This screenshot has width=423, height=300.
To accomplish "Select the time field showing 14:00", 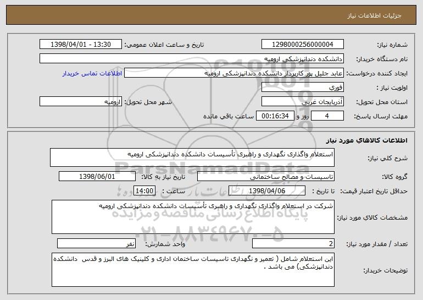I will click(x=144, y=191).
